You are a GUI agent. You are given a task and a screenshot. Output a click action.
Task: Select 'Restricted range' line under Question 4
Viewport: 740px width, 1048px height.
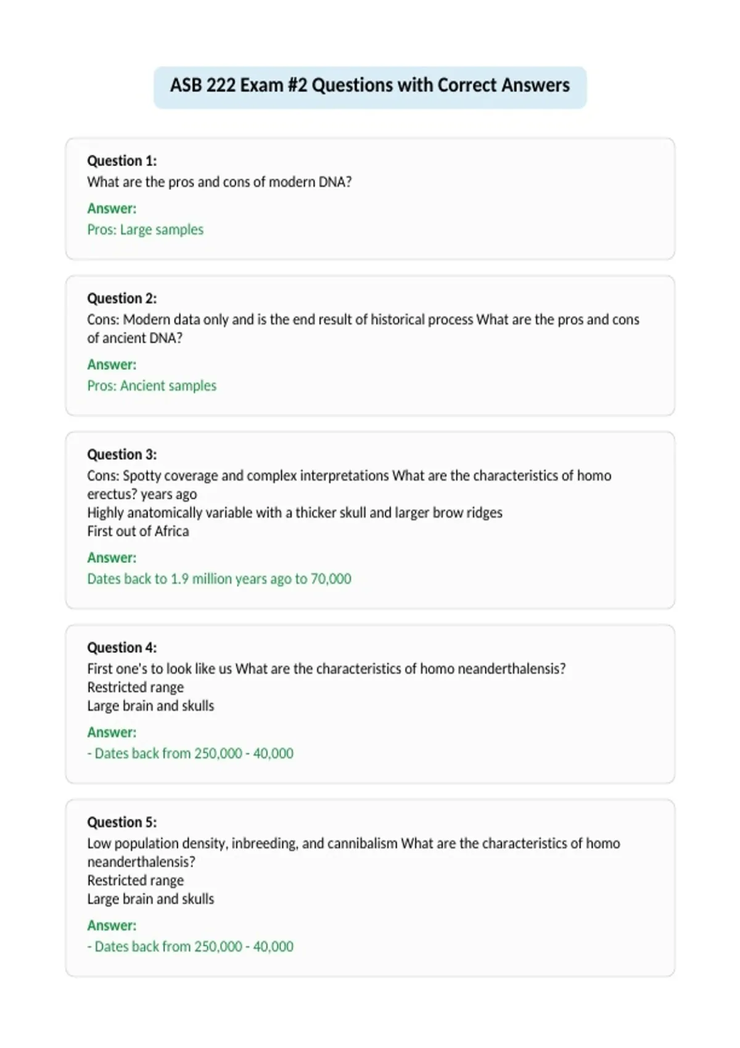click(x=135, y=687)
